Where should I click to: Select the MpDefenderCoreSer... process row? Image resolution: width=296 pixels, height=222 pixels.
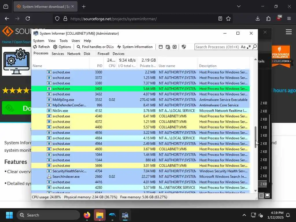pyautogui.click(x=140, y=105)
